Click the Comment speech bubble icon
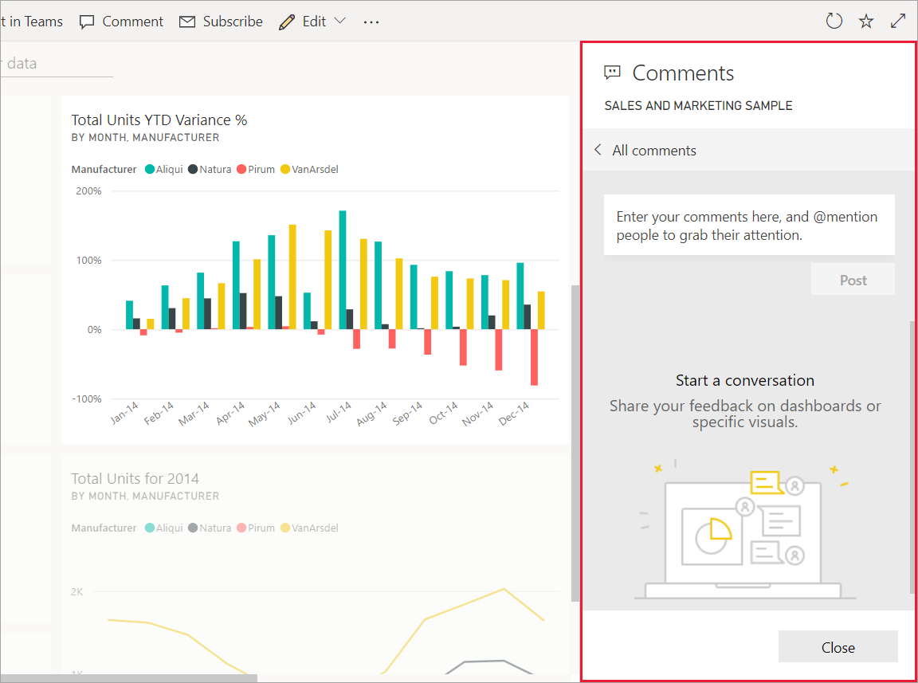This screenshot has width=918, height=683. pyautogui.click(x=88, y=21)
